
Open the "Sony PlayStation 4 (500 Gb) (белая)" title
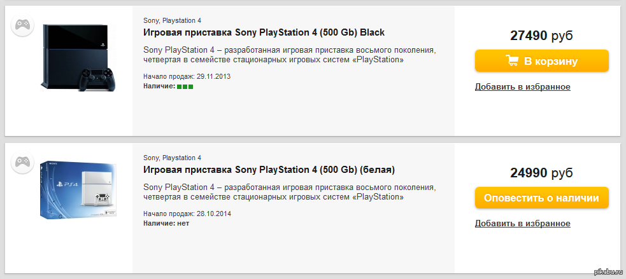tap(269, 170)
